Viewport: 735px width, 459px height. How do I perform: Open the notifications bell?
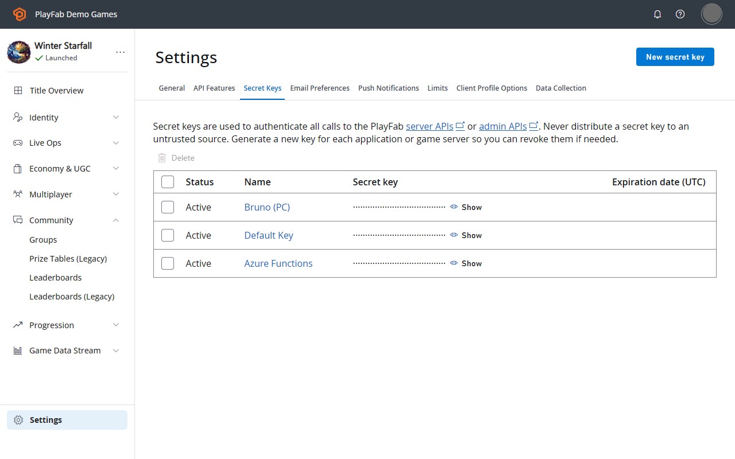(x=657, y=14)
